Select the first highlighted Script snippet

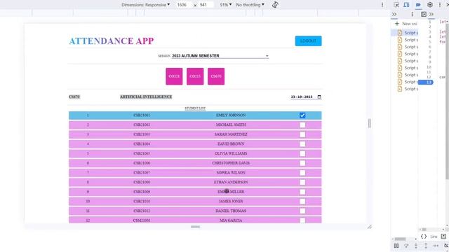pyautogui.click(x=405, y=33)
